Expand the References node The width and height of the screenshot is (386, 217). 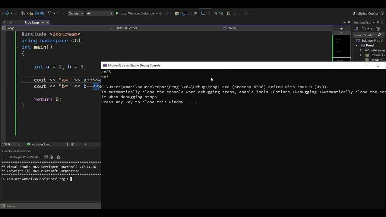(360, 50)
